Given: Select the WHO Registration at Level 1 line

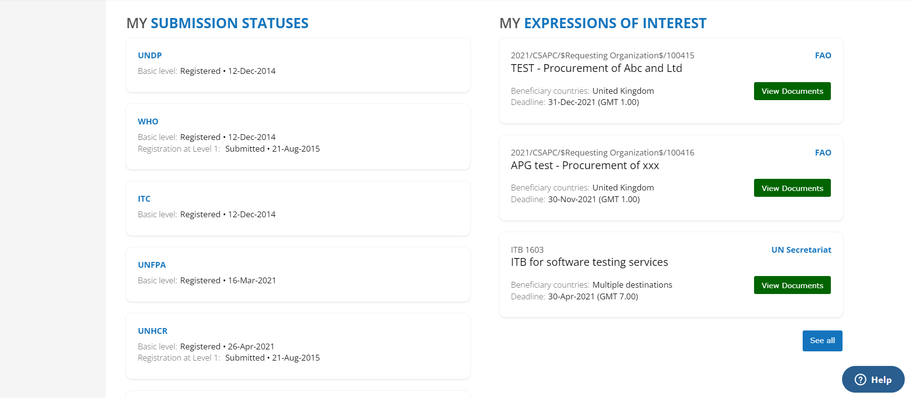Looking at the screenshot, I should [228, 149].
